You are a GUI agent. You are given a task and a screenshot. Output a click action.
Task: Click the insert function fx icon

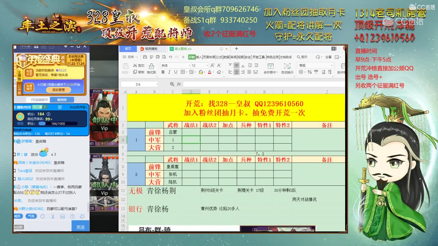pyautogui.click(x=179, y=84)
